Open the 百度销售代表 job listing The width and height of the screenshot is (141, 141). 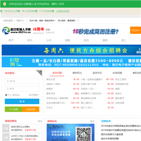[x=122, y=84]
